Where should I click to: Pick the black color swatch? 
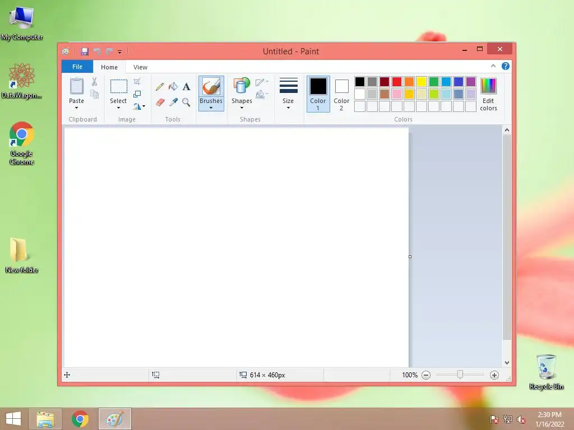tap(360, 82)
